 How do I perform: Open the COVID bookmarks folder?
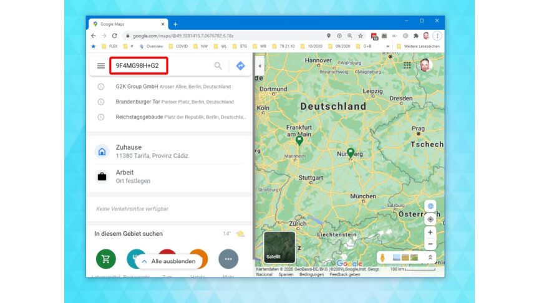(178, 46)
